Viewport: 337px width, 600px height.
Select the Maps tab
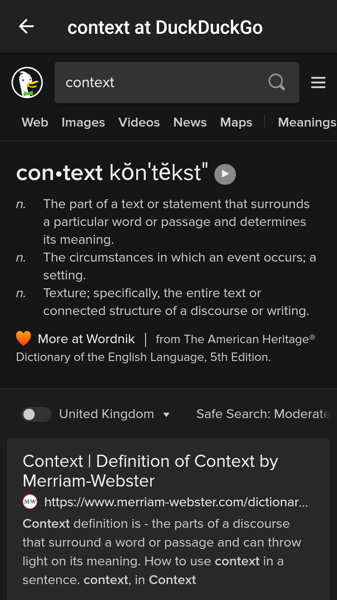236,122
